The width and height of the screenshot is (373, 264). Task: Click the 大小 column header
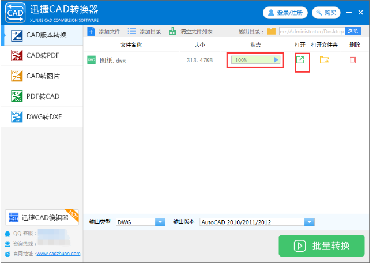coord(199,45)
